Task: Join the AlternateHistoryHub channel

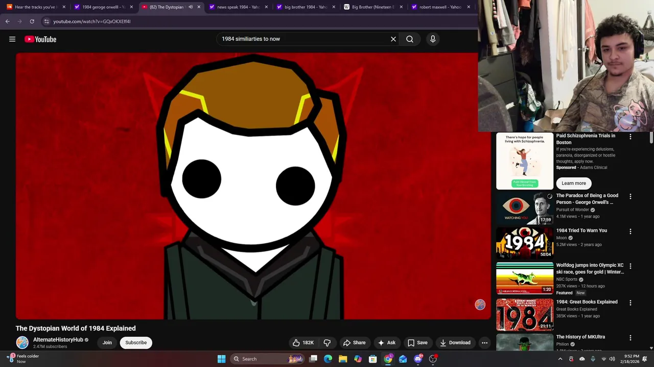Action: [x=107, y=343]
